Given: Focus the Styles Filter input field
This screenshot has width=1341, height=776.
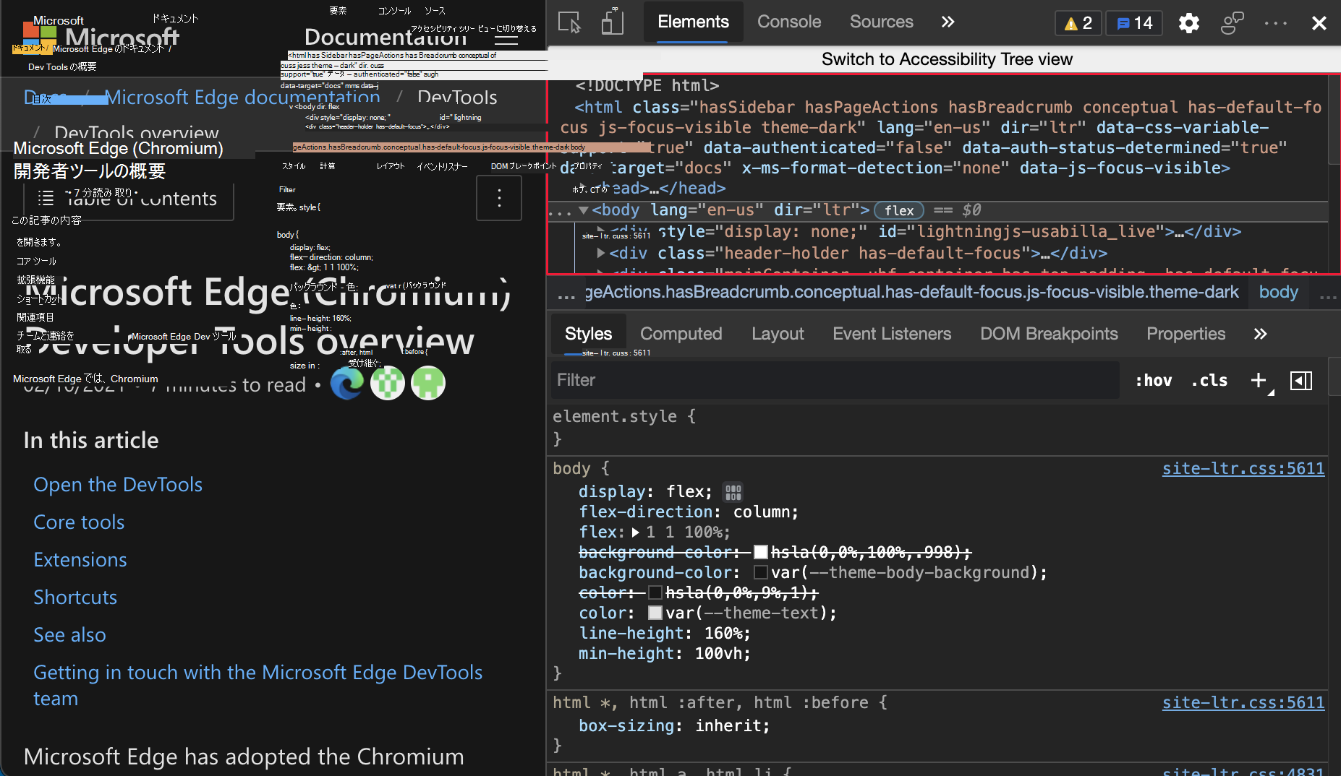Looking at the screenshot, I should [x=835, y=380].
